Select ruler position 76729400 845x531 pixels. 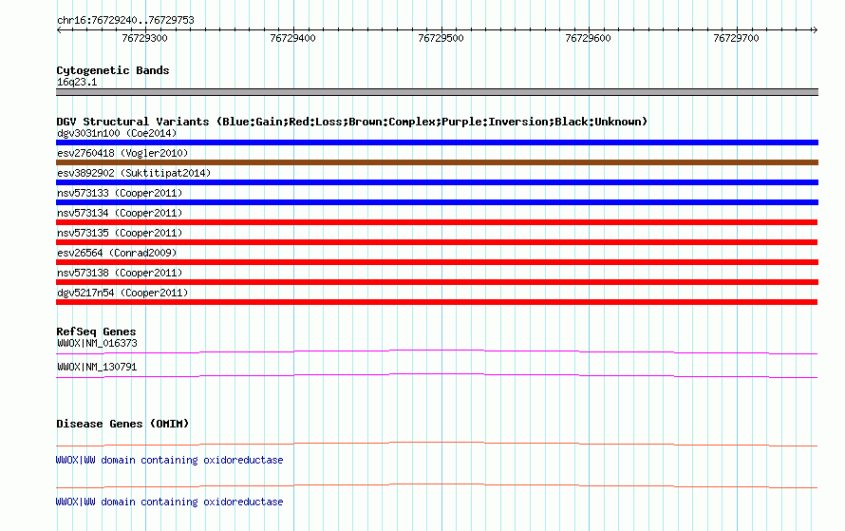pos(292,38)
